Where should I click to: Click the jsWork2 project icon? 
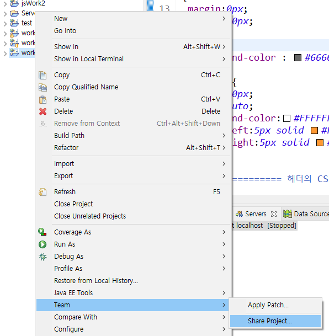point(14,3)
